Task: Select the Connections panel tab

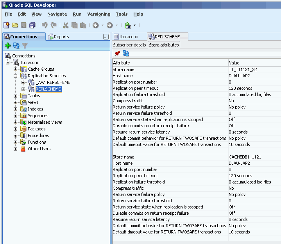Action: pyautogui.click(x=24, y=37)
